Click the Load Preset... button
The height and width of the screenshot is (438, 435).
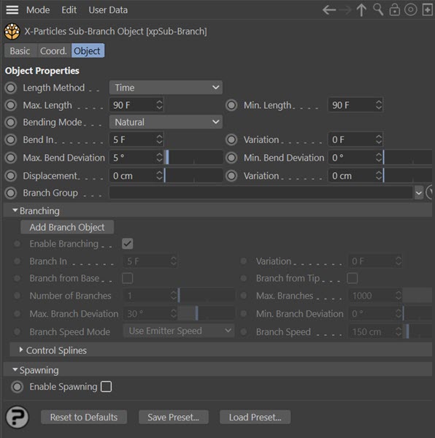(255, 417)
